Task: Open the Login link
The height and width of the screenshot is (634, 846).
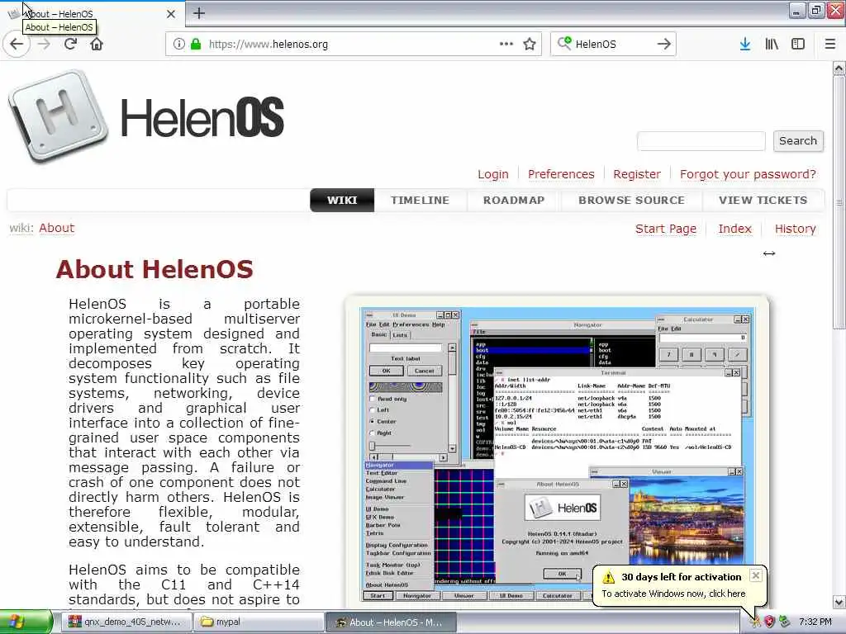Action: 492,174
